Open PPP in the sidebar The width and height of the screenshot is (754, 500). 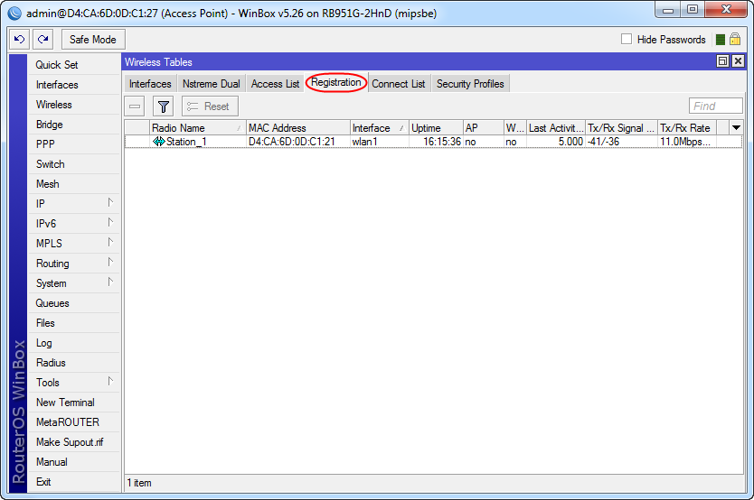tap(73, 144)
